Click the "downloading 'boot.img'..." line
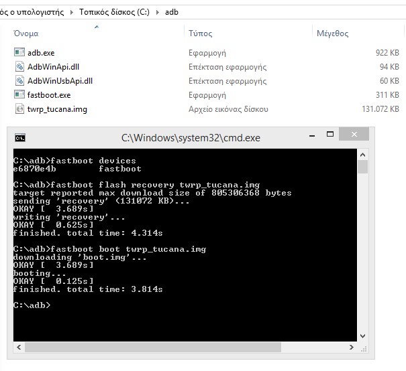 coord(80,257)
